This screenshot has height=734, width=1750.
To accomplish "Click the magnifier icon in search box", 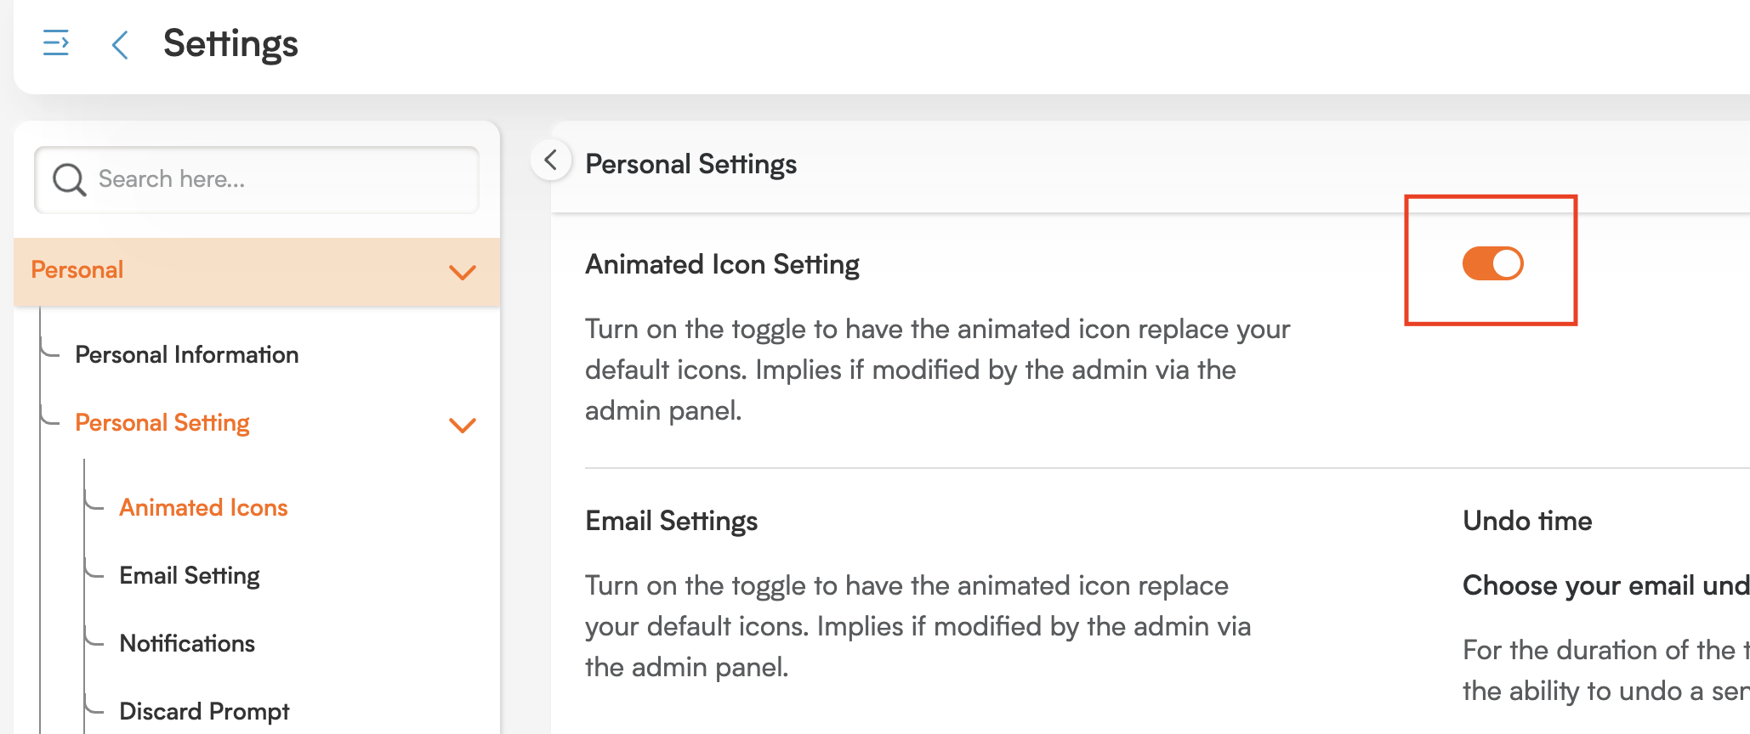I will coord(69,179).
